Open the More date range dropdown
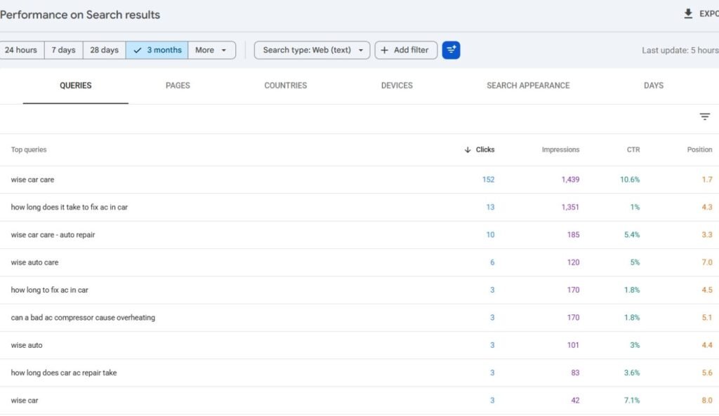This screenshot has height=416, width=719. pyautogui.click(x=211, y=50)
